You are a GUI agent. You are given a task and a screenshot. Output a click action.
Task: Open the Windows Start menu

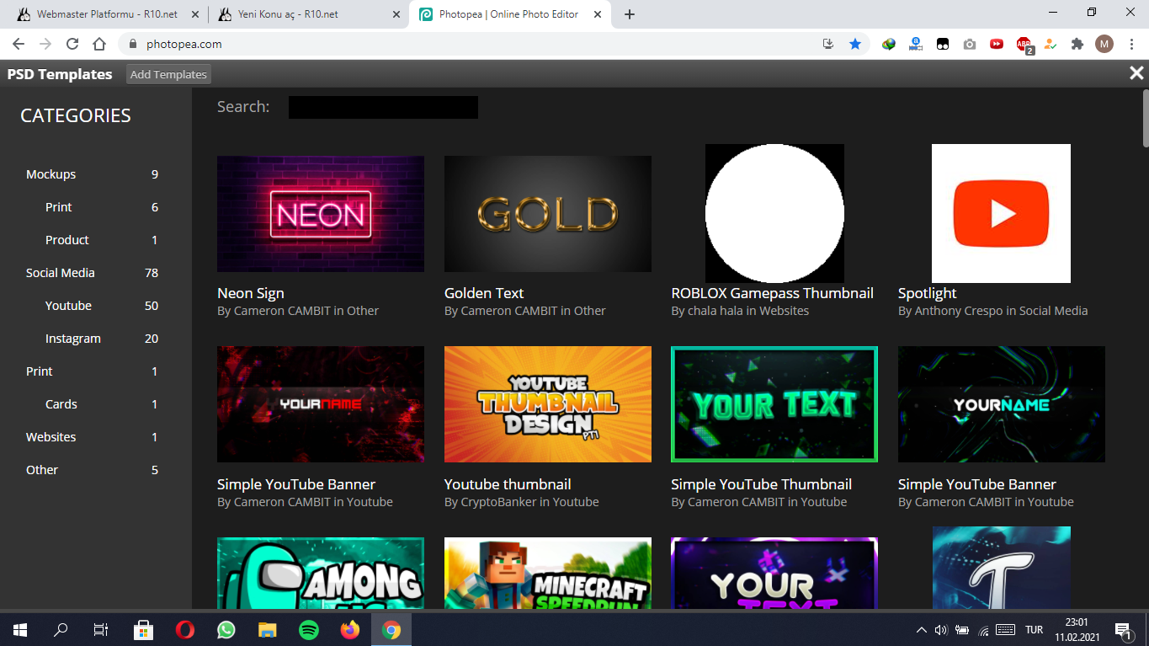point(20,629)
